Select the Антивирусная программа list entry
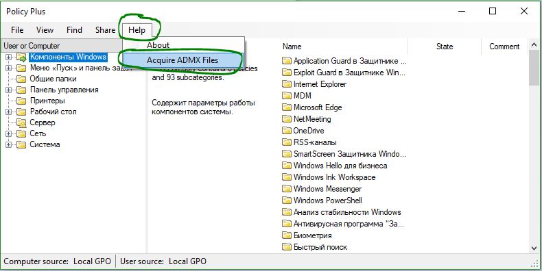542x271 pixels. pos(349,224)
